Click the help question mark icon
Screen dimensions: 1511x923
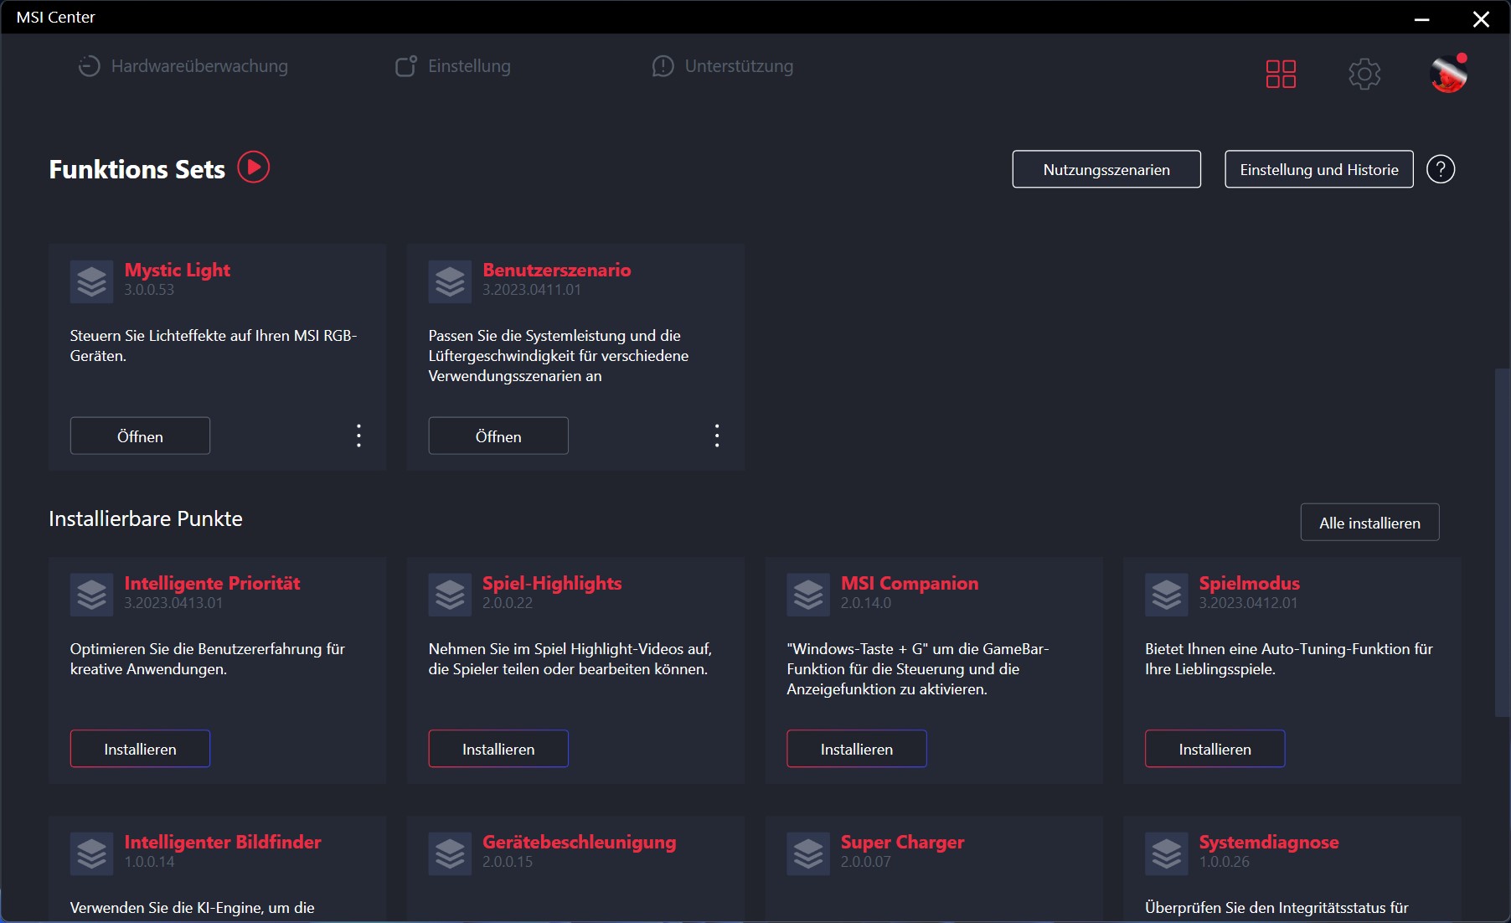(x=1440, y=169)
